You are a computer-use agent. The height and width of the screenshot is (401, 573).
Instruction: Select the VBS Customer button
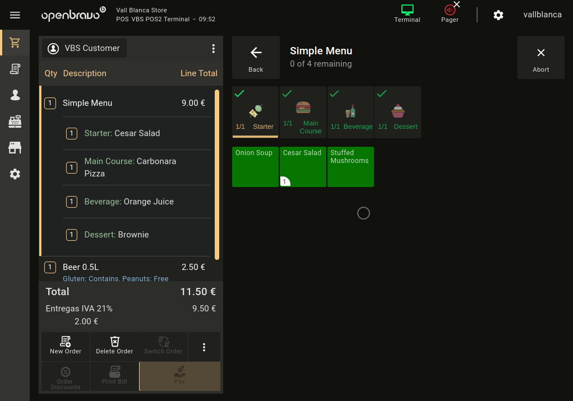coord(85,48)
